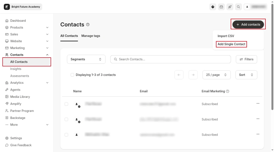Open options menu for second contact row
The image size is (274, 152).
pos(258,119)
